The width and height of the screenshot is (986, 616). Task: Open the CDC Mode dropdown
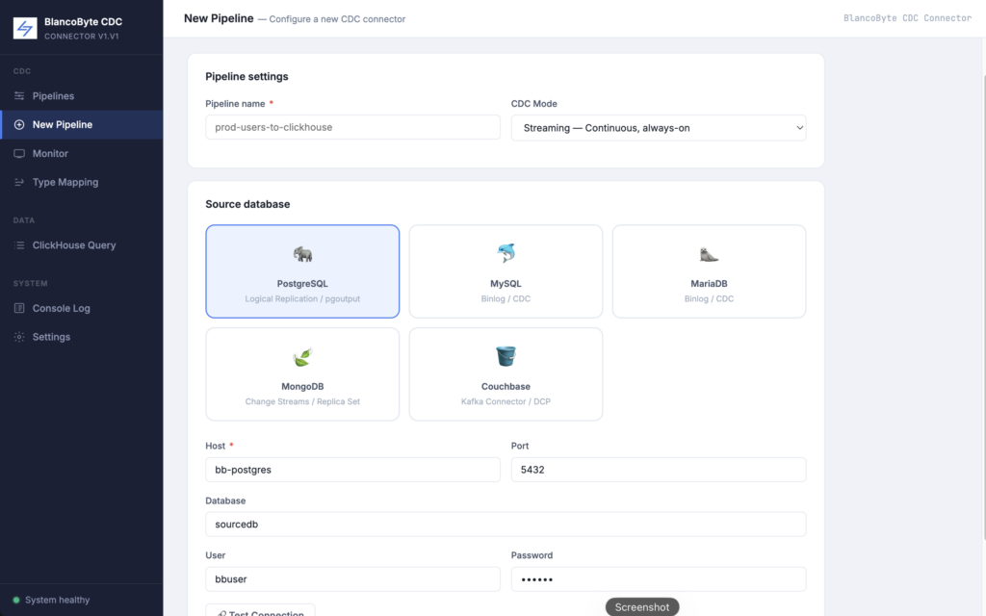[659, 128]
